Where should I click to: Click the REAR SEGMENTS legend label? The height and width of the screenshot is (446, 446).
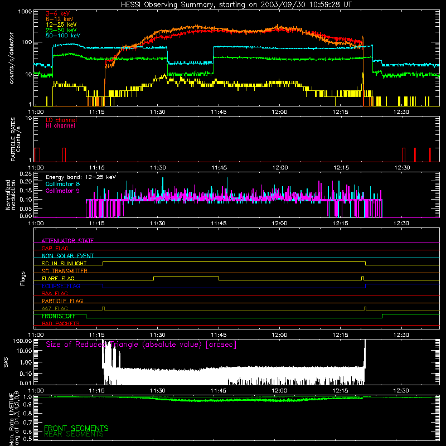[x=74, y=434]
